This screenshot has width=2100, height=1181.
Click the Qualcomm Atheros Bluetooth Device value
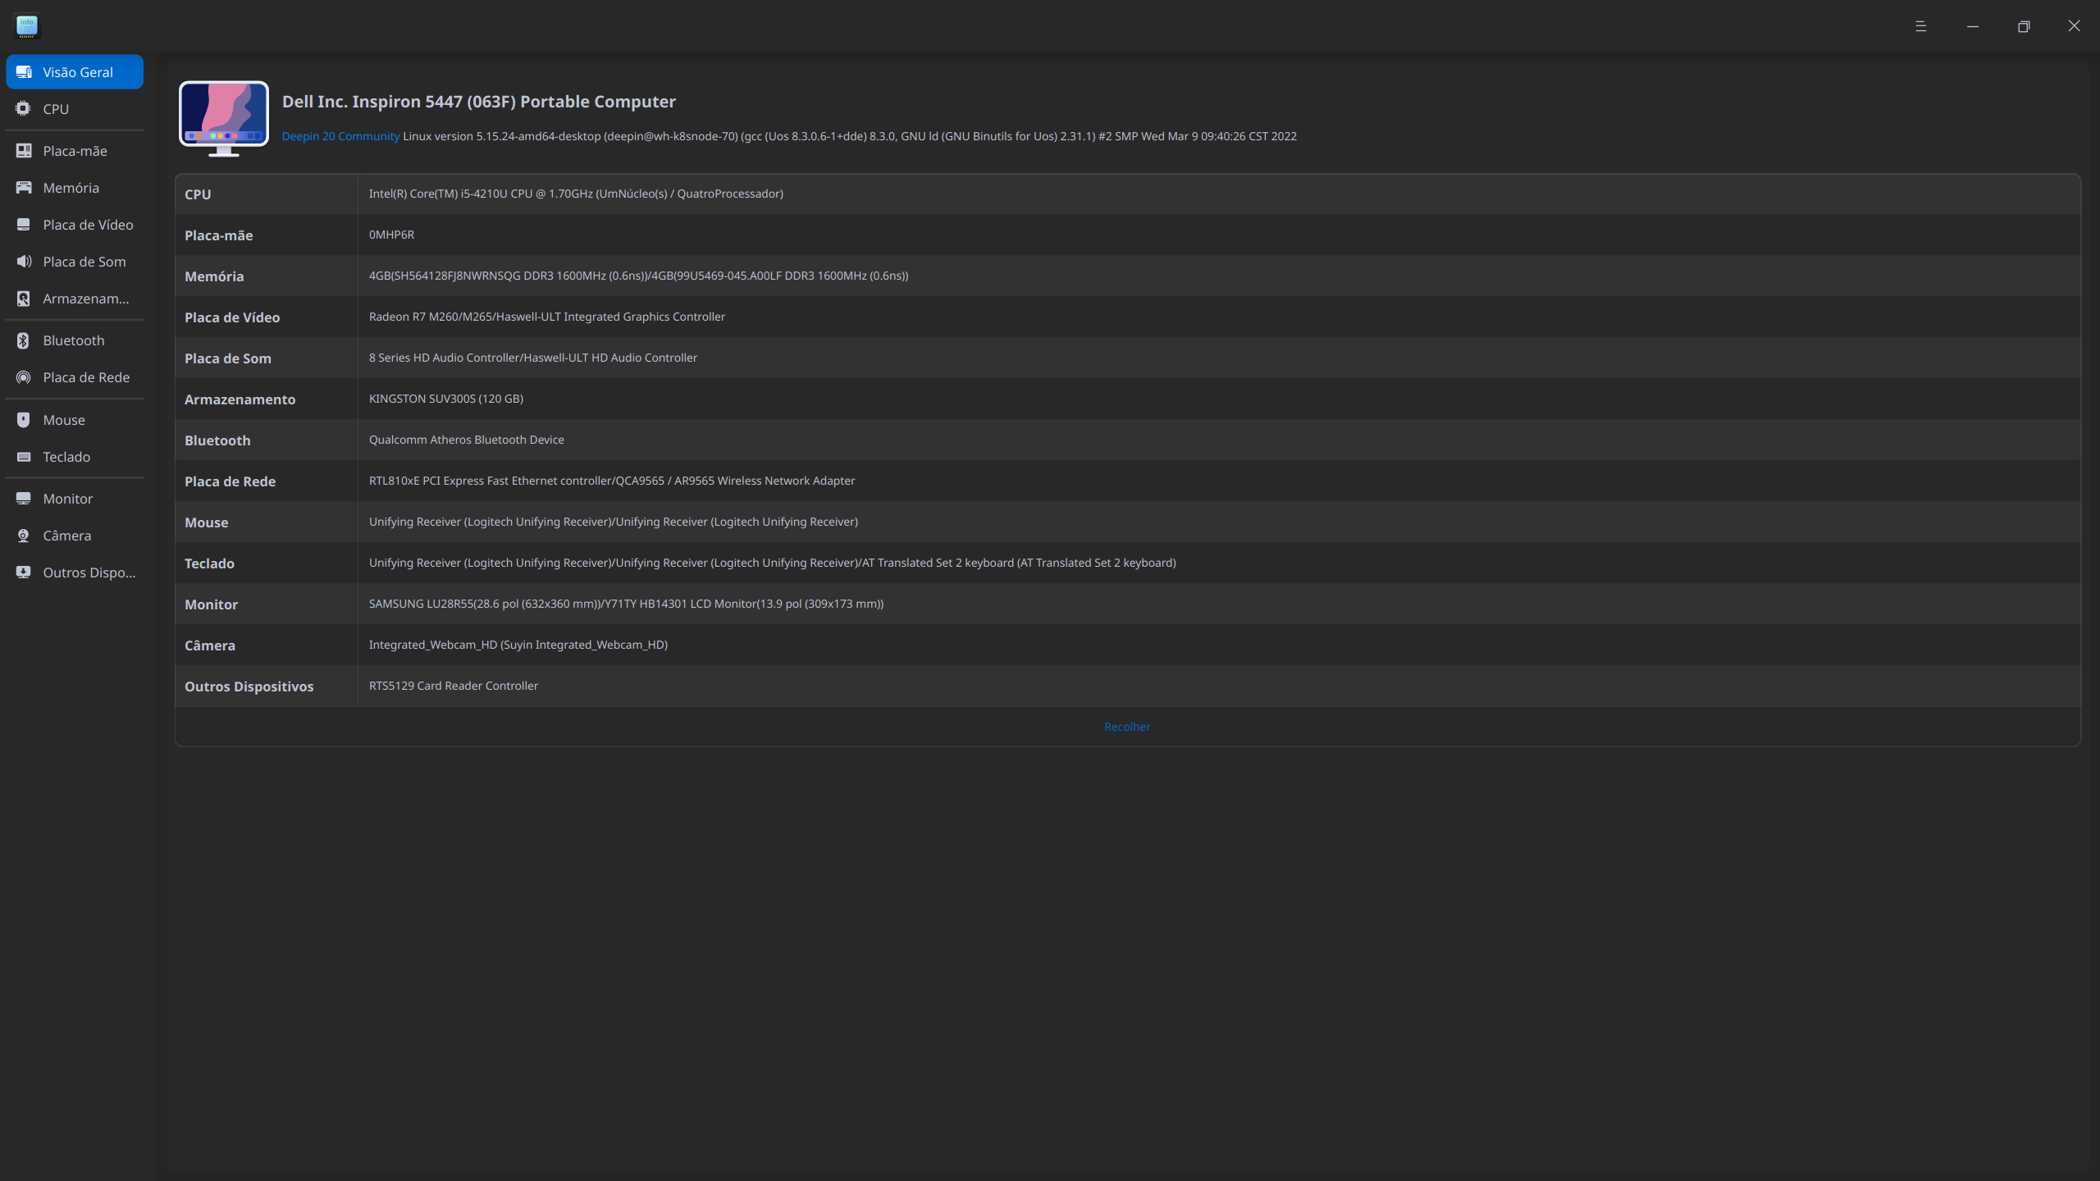[467, 440]
